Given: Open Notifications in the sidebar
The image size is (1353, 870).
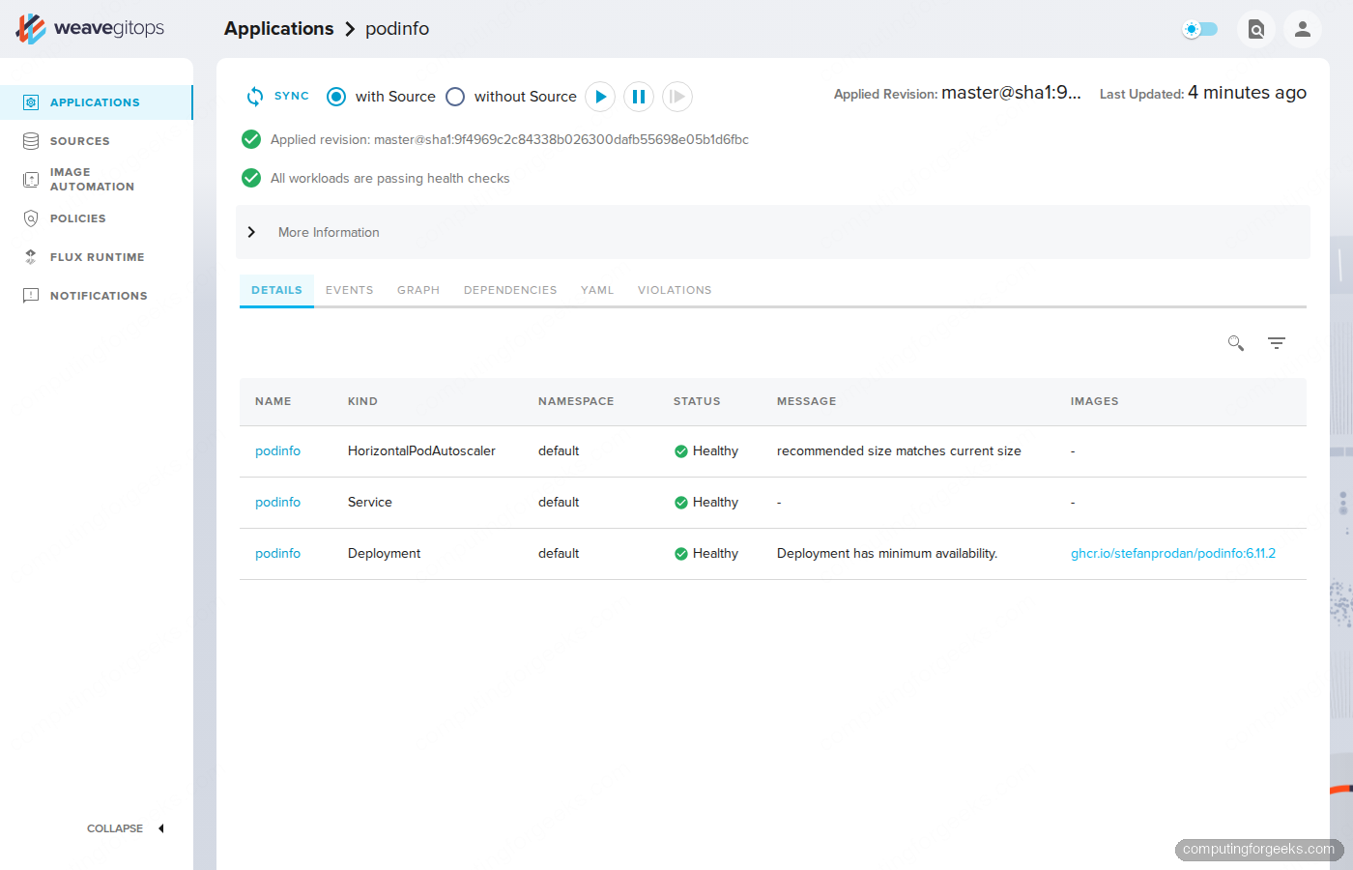Looking at the screenshot, I should (x=96, y=296).
